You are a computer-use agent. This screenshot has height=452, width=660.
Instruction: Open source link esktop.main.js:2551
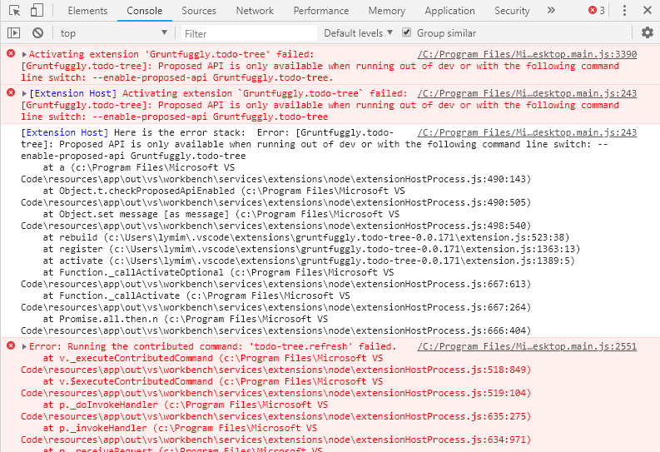[527, 346]
